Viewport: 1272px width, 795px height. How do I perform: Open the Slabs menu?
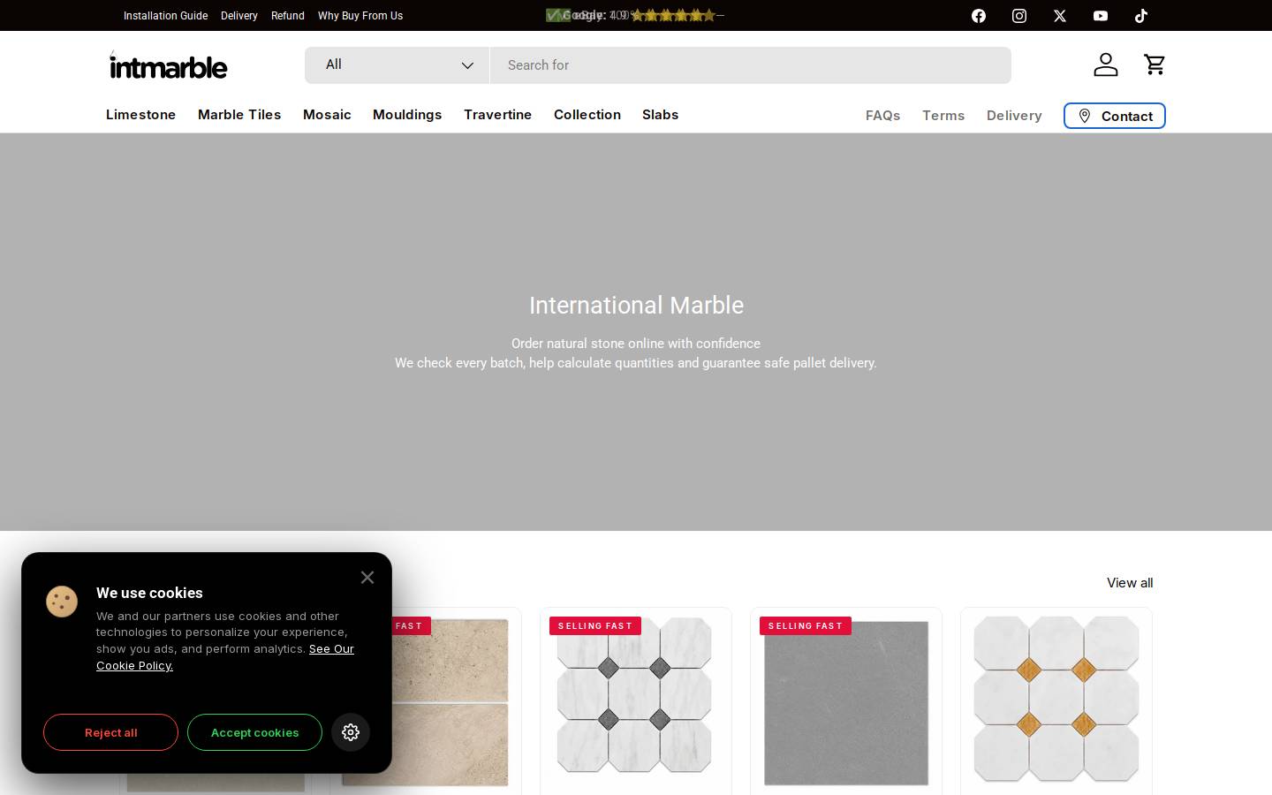tap(661, 115)
